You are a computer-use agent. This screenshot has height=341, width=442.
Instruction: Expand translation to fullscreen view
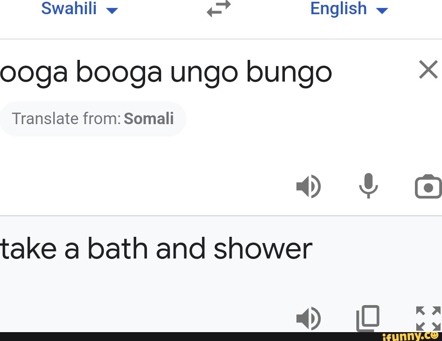pyautogui.click(x=427, y=318)
